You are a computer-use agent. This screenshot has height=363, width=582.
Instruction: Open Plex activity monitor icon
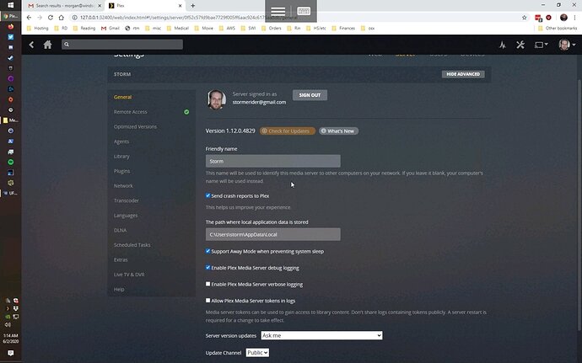503,45
